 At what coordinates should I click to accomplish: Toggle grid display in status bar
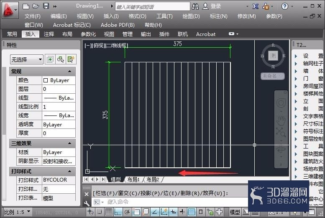tap(109, 212)
